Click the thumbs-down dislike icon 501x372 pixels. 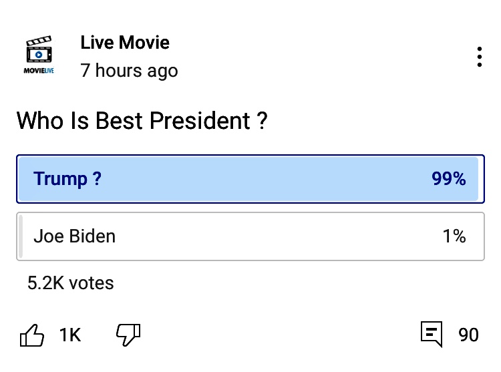[x=128, y=334]
